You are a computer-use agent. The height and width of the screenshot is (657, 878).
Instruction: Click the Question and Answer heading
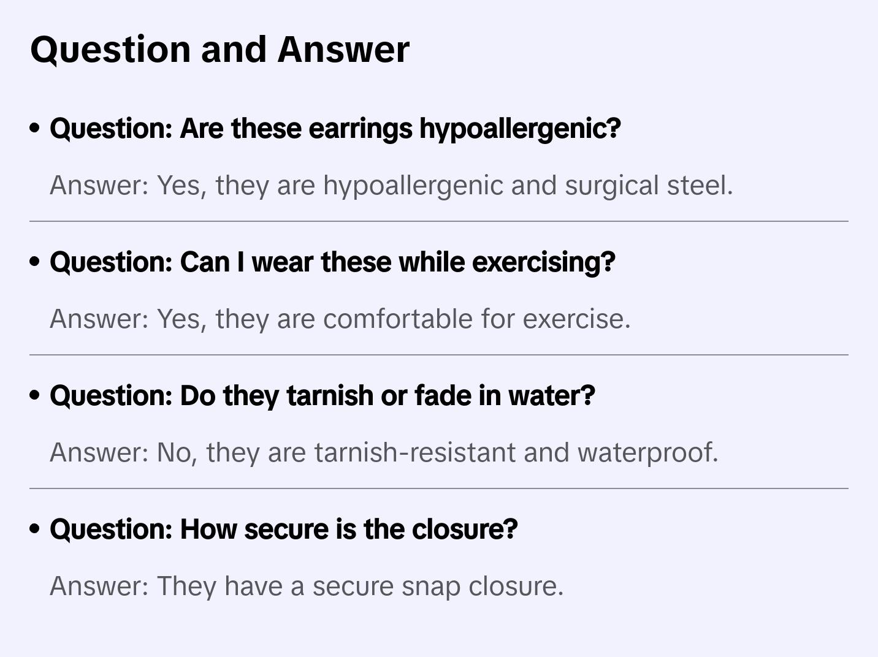[219, 49]
